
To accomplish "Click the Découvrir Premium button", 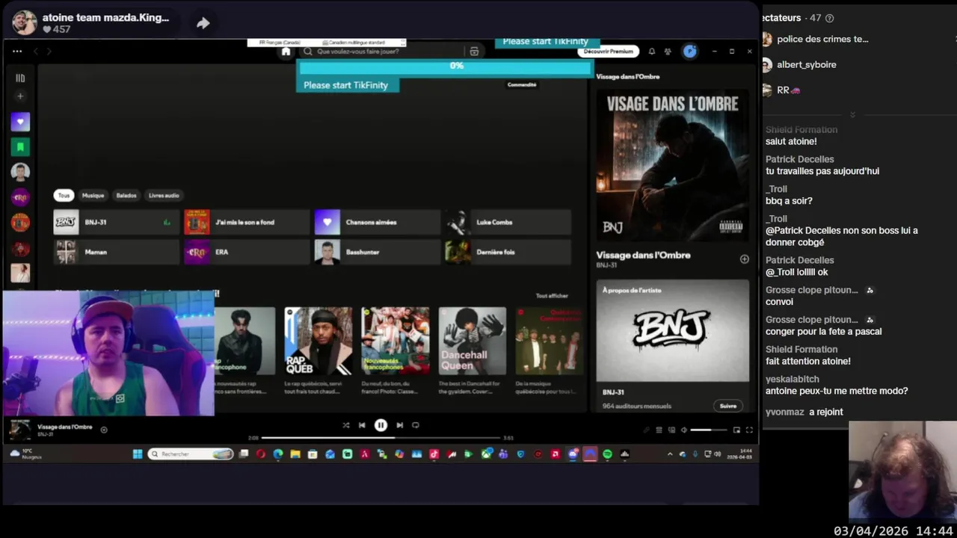I will coord(608,52).
